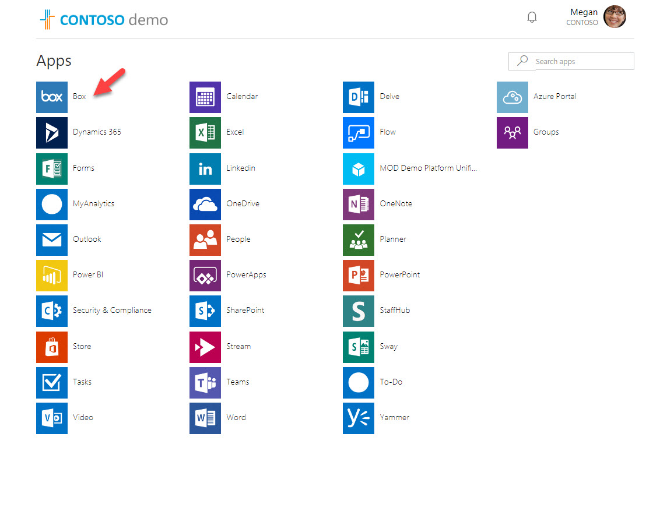
Task: Open the Flow text link
Action: tap(388, 132)
